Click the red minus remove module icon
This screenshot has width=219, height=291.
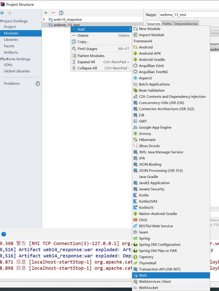pyautogui.click(x=53, y=13)
